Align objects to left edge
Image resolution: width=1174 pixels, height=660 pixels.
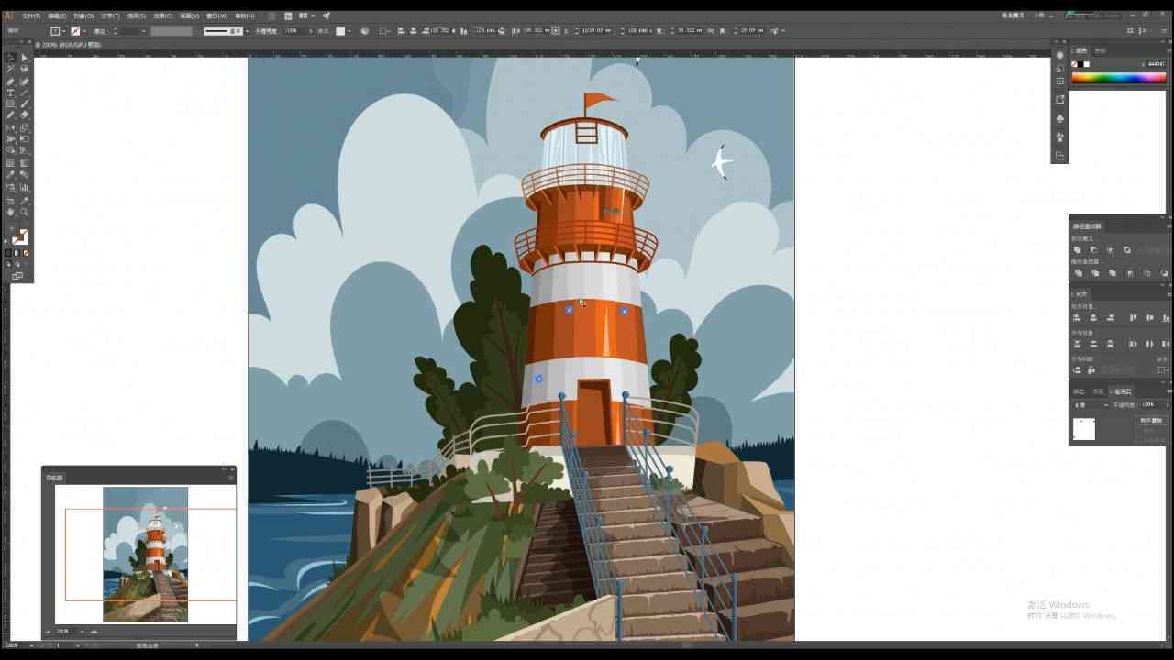pos(1076,317)
